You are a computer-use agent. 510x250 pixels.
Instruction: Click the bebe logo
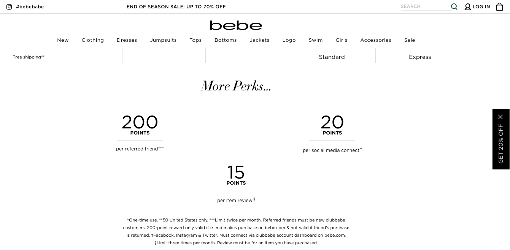(x=236, y=25)
